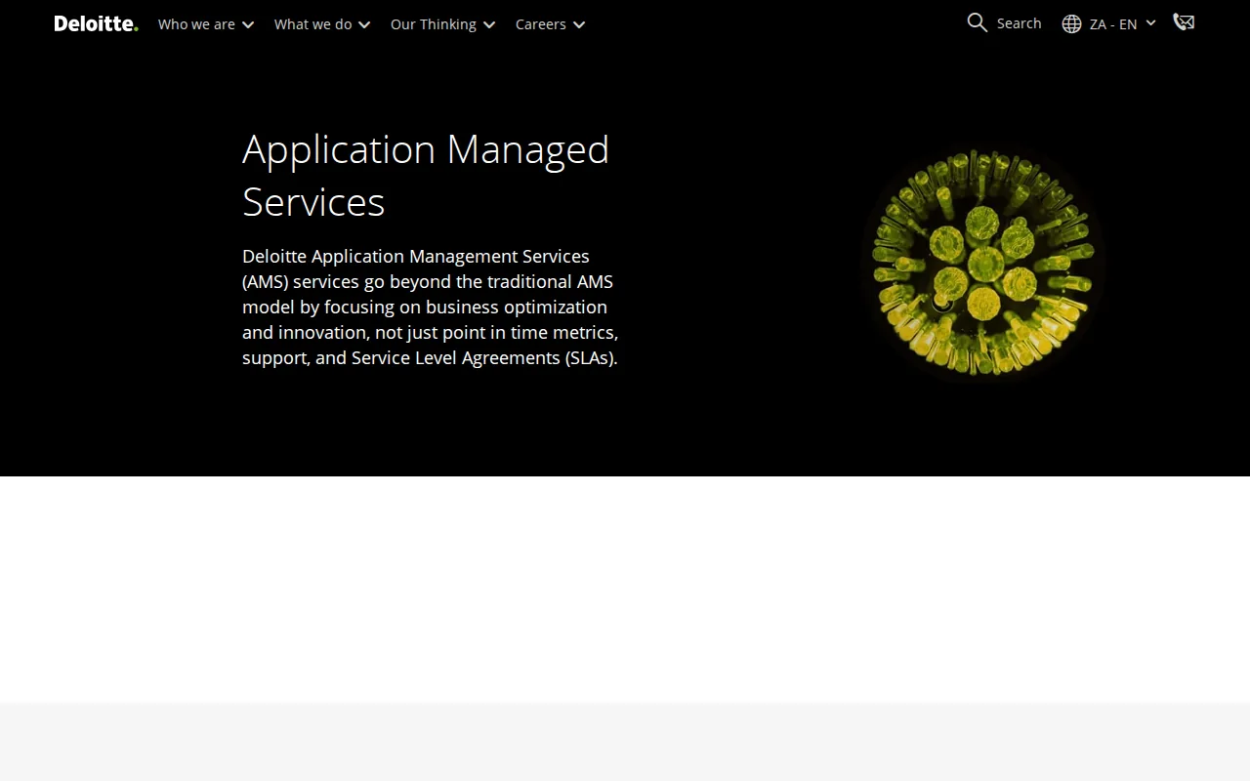
Task: Click the Search label
Action: coord(1020,23)
